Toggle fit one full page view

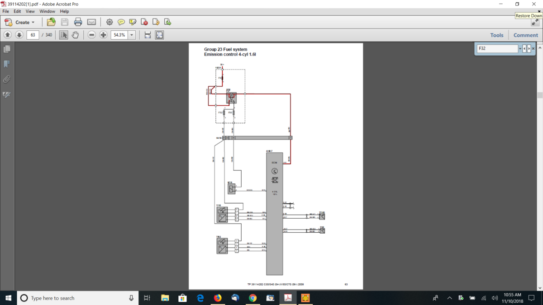coord(159,35)
